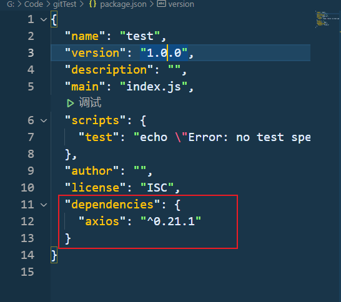Click the version breadcrumb symbol
This screenshot has height=302, width=341.
click(181, 4)
